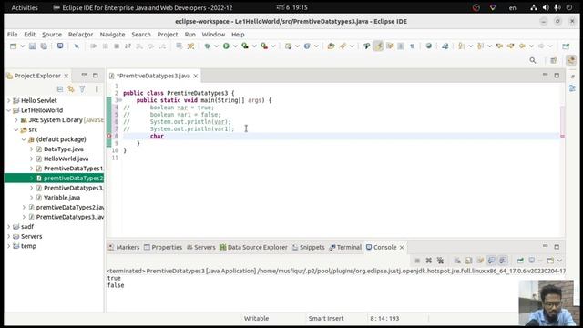Minimize the Project Explorer view
Image resolution: width=583 pixels, height=328 pixels.
coord(84,75)
